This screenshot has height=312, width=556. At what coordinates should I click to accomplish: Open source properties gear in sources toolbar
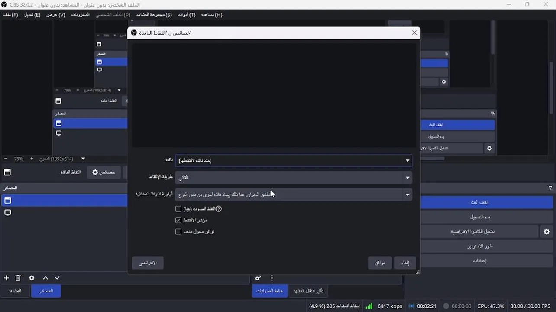32,278
